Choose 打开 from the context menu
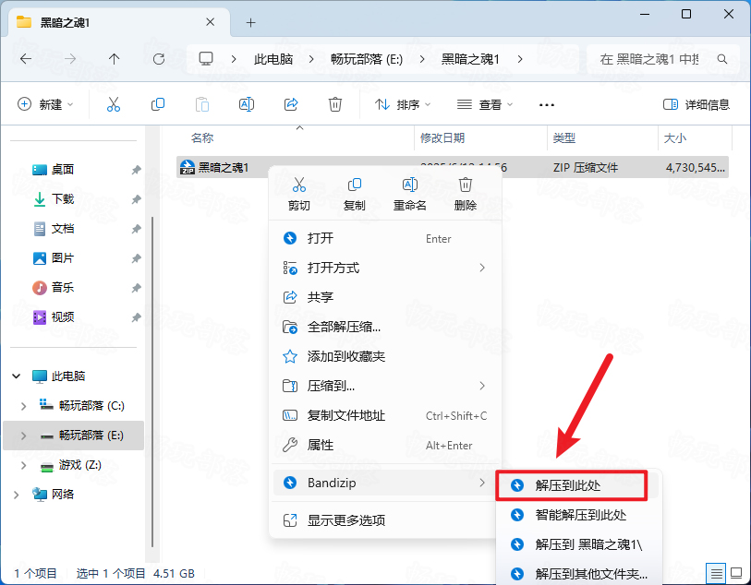Image resolution: width=751 pixels, height=585 pixels. coord(385,238)
